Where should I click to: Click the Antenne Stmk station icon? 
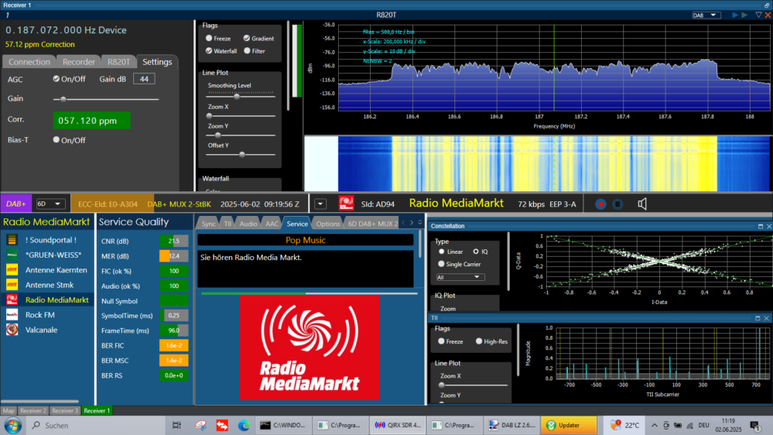click(x=12, y=285)
